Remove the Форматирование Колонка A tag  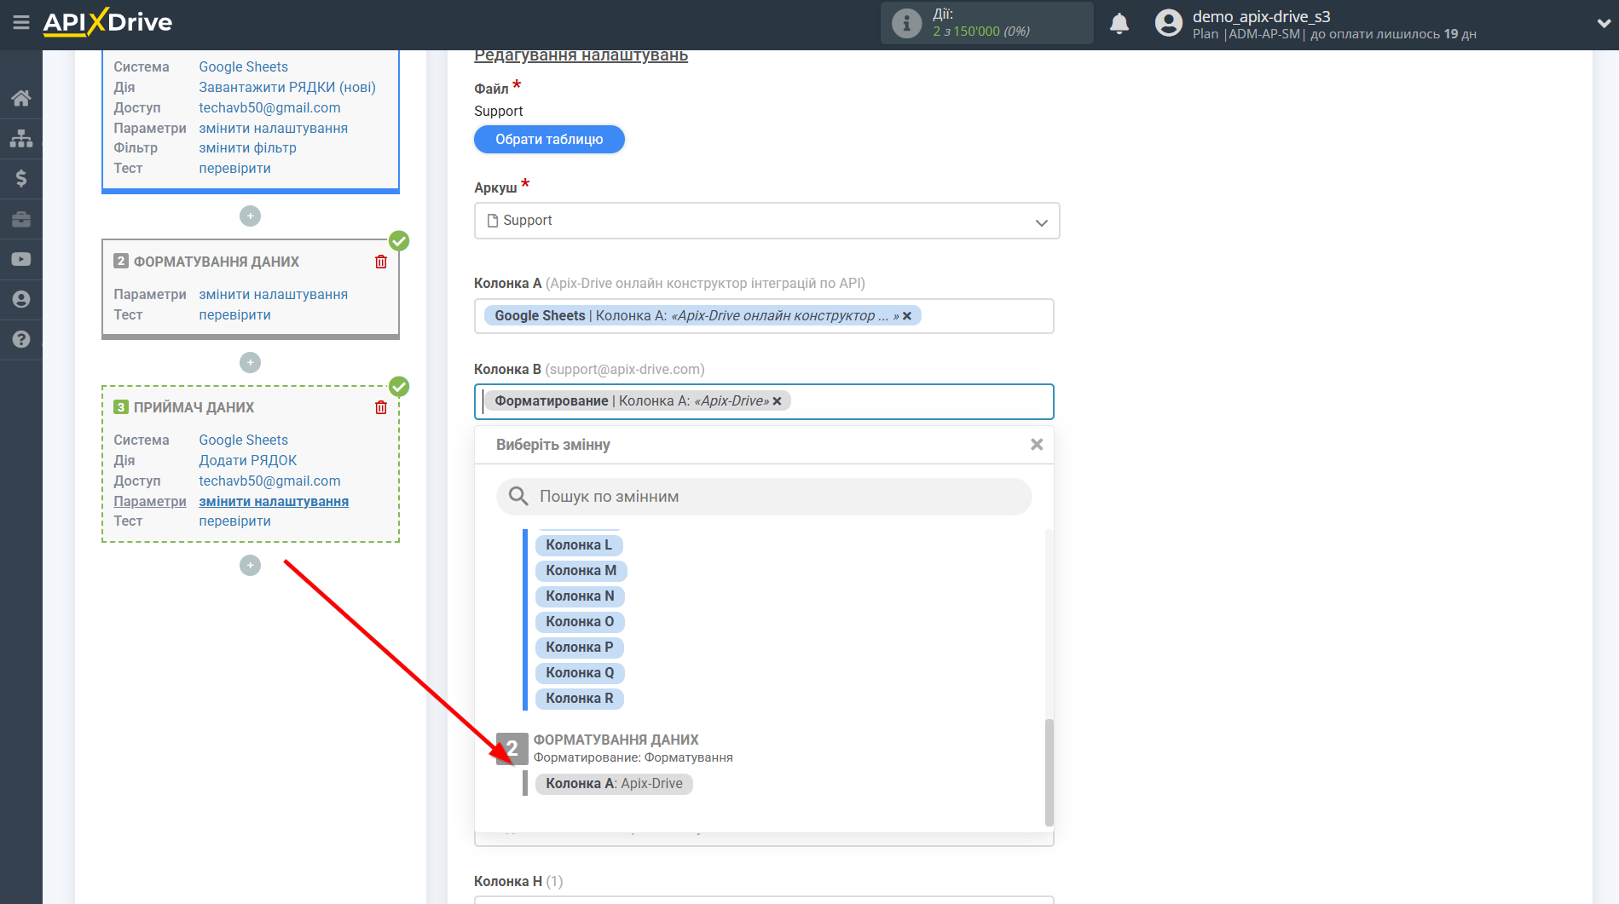coord(777,401)
